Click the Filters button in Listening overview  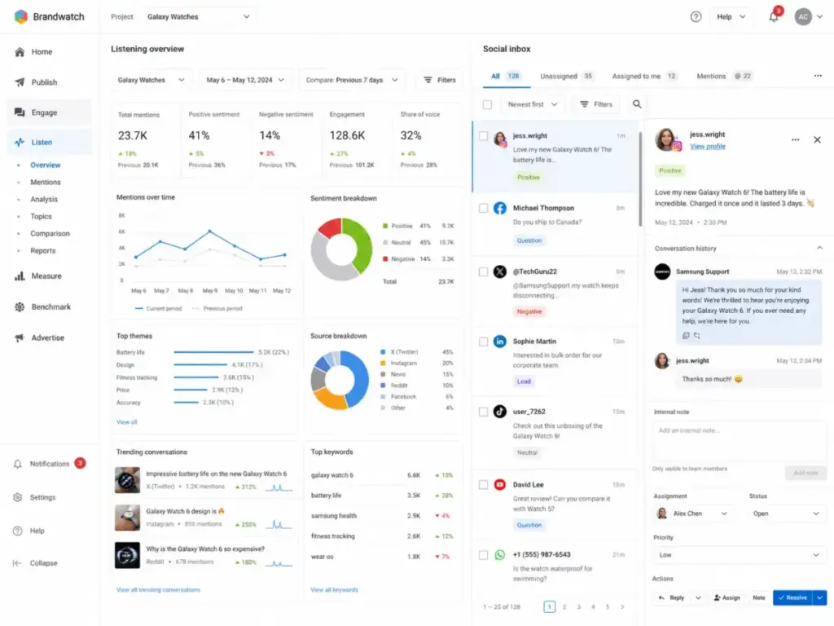pos(439,80)
